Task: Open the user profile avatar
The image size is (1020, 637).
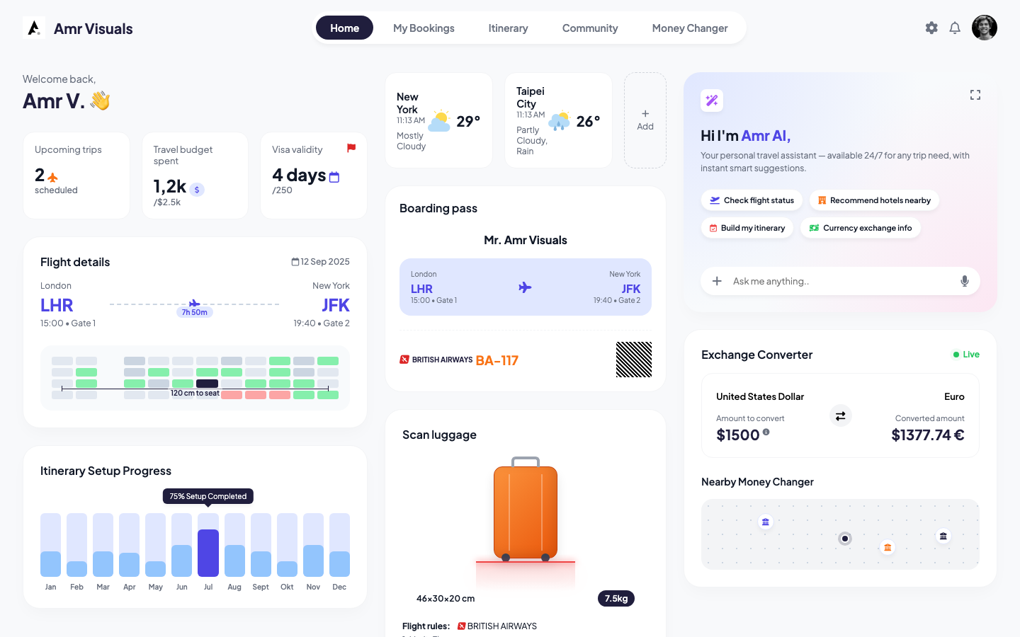Action: coord(985,28)
